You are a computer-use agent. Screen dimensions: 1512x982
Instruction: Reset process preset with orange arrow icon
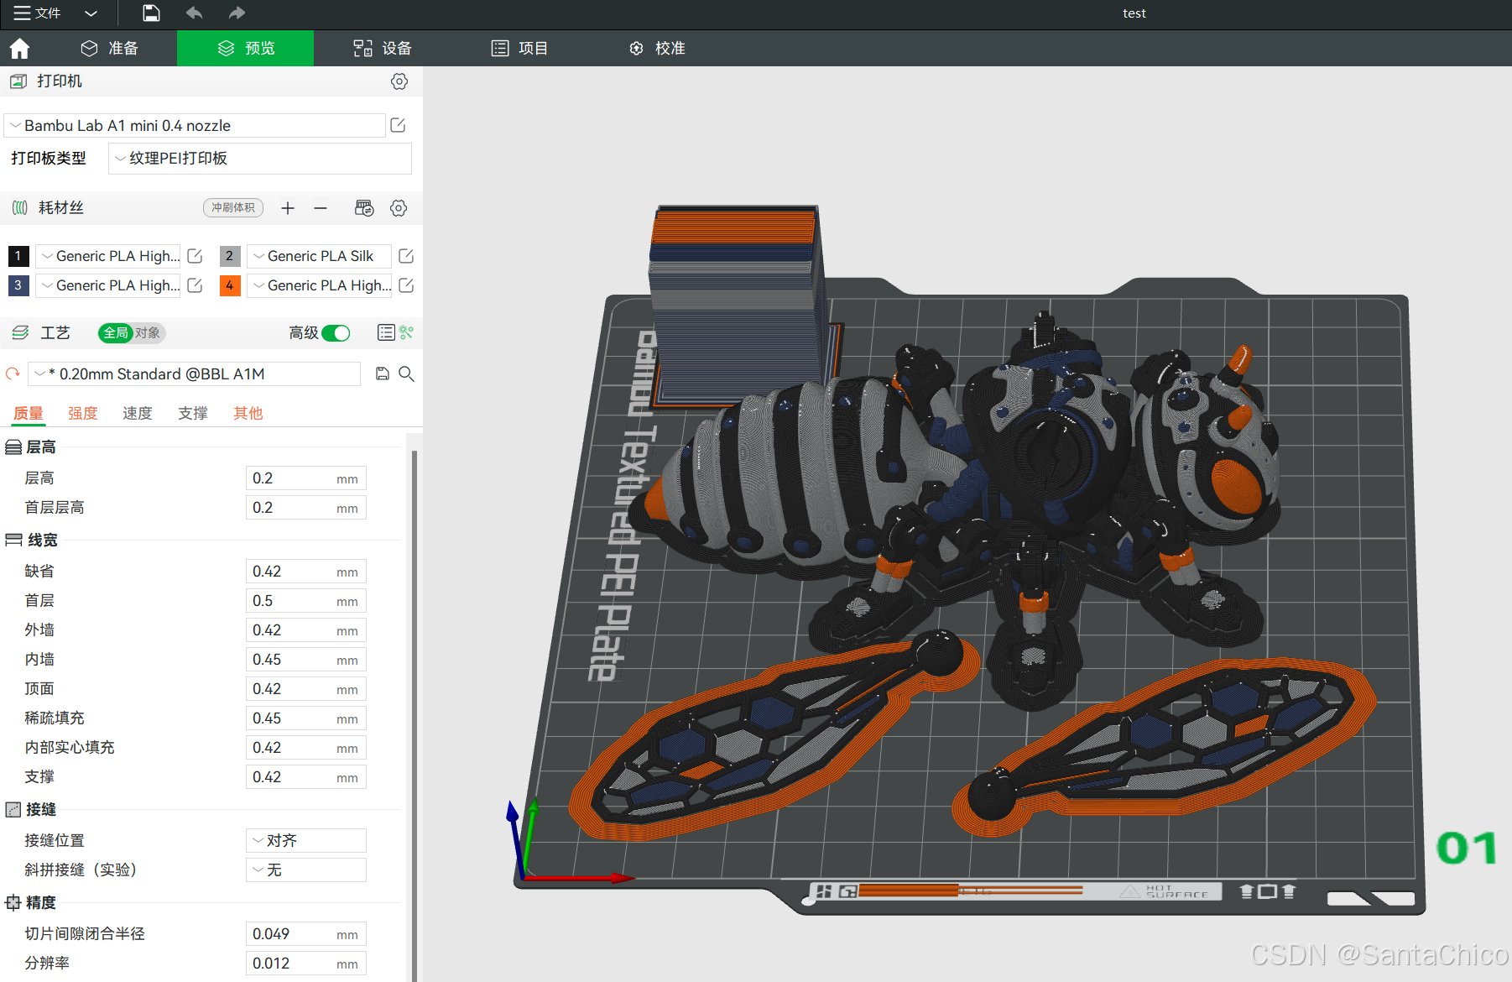(x=13, y=373)
